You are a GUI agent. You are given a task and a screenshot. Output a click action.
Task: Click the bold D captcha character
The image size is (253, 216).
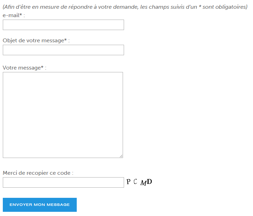(149, 181)
